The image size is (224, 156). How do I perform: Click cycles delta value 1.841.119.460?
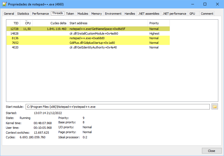point(57,29)
